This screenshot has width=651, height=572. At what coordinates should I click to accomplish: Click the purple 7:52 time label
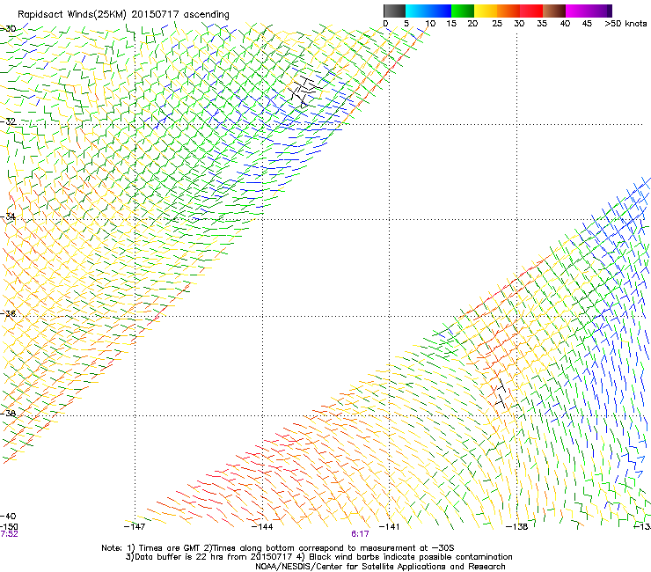[x=9, y=534]
